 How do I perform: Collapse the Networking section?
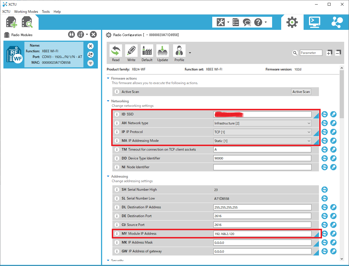pyautogui.click(x=108, y=101)
